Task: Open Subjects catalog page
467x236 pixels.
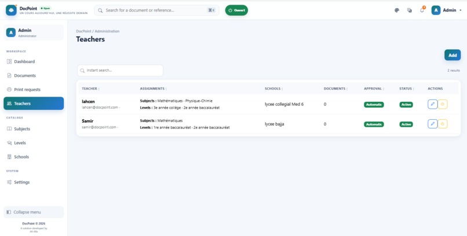Action: 34,129
